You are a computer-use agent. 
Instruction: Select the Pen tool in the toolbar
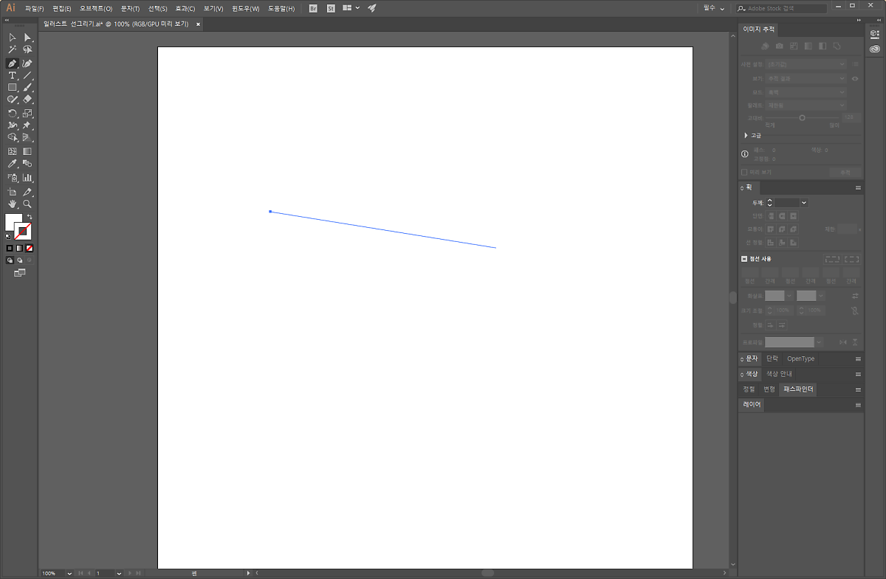coord(13,63)
